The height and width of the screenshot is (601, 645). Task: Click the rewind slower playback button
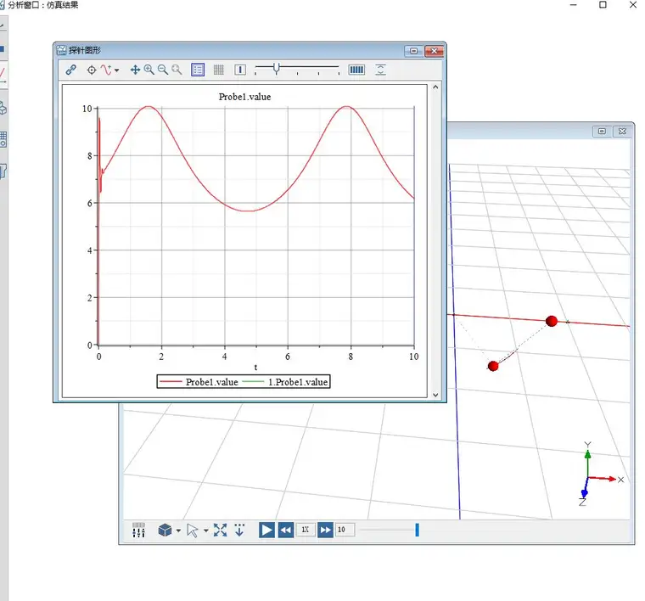click(286, 530)
